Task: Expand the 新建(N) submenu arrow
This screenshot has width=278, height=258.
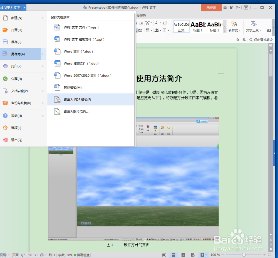Action: (x=43, y=18)
